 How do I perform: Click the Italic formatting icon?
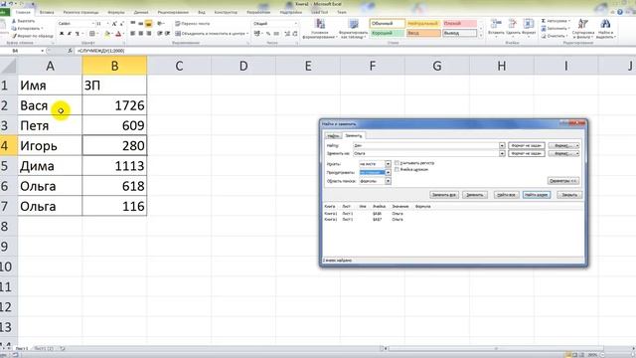coord(70,34)
